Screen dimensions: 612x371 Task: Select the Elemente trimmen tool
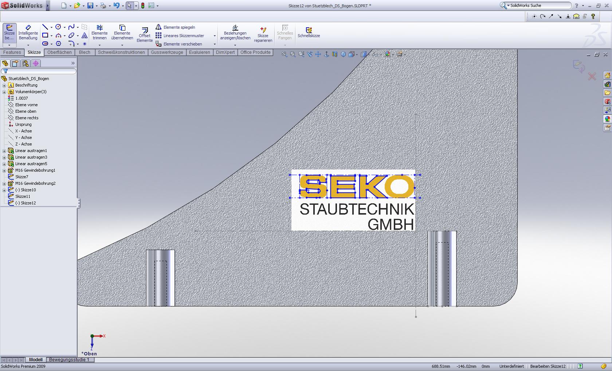[x=99, y=32]
